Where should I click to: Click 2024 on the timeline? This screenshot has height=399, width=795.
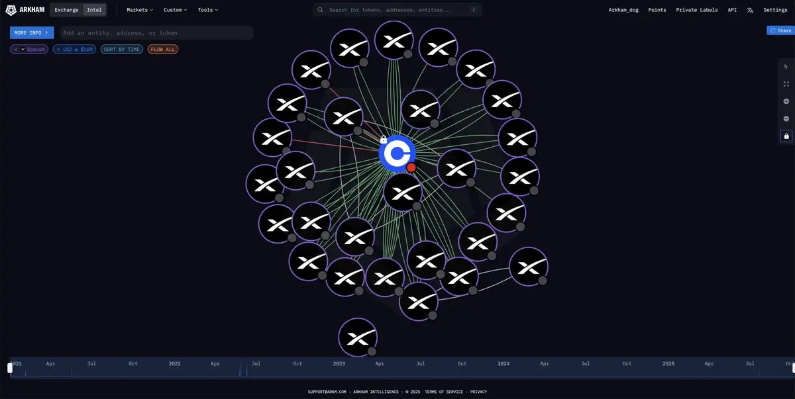503,363
